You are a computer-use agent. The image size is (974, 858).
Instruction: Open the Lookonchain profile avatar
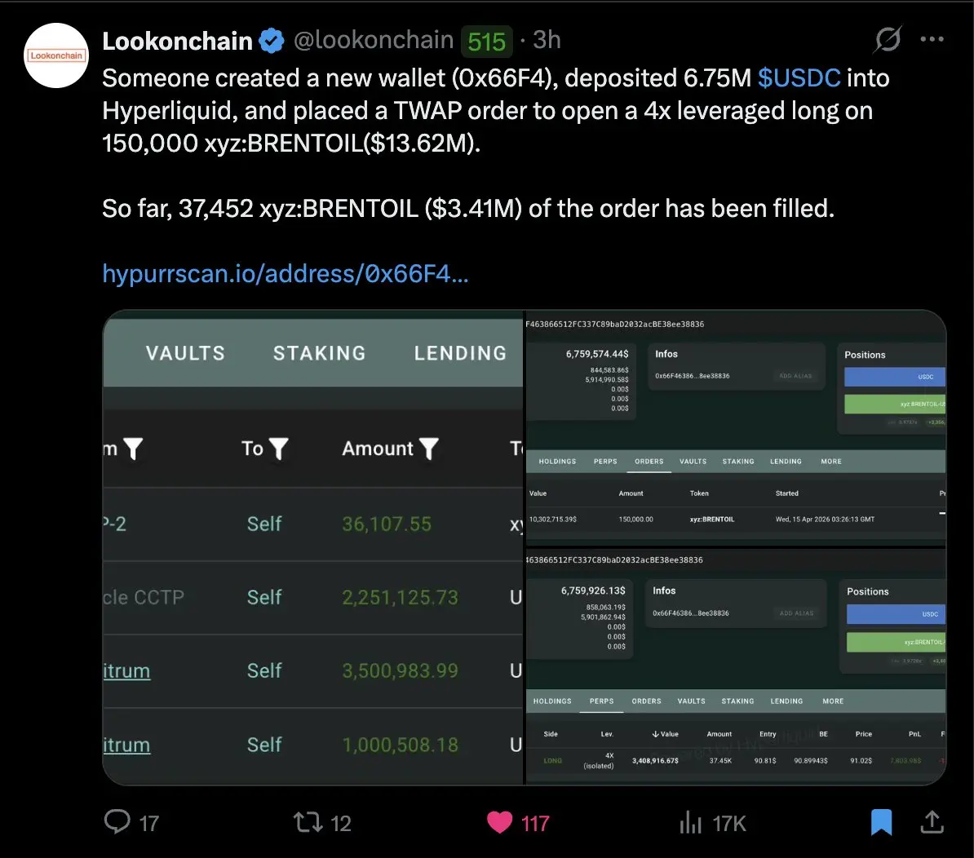56,55
